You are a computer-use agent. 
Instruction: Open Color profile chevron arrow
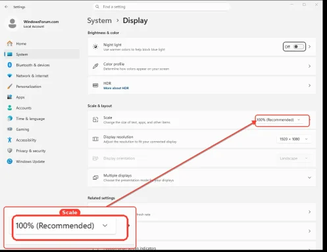pos(310,66)
